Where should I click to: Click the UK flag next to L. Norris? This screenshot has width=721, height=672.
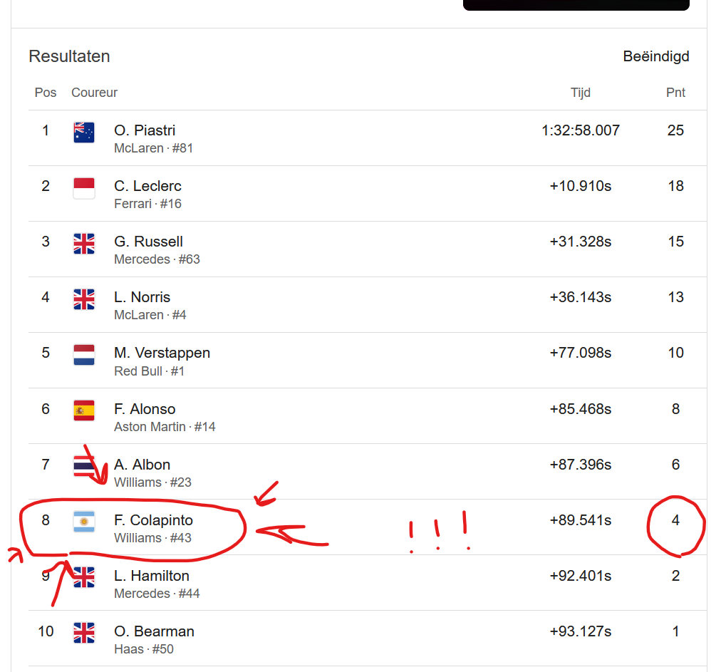tap(84, 299)
